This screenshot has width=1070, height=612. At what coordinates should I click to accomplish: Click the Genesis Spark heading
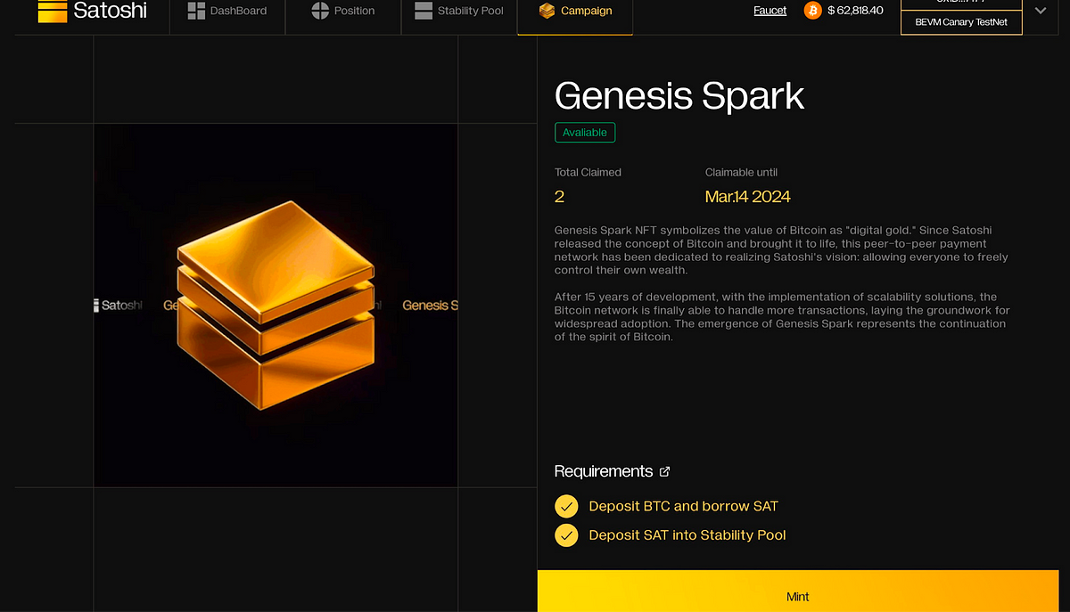(x=679, y=96)
